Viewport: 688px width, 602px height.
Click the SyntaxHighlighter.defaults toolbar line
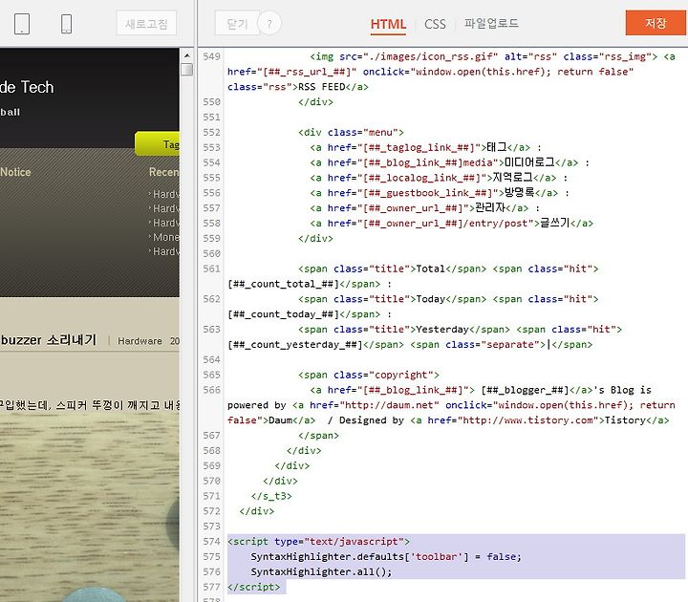pyautogui.click(x=386, y=557)
